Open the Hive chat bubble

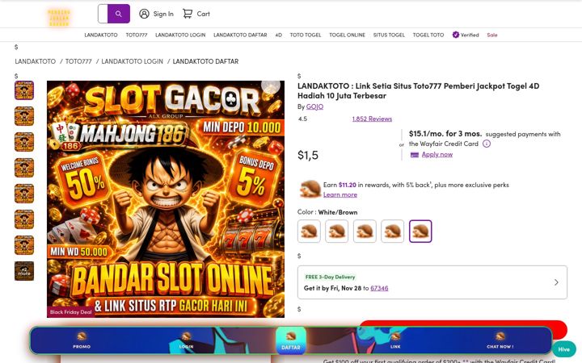(x=564, y=349)
